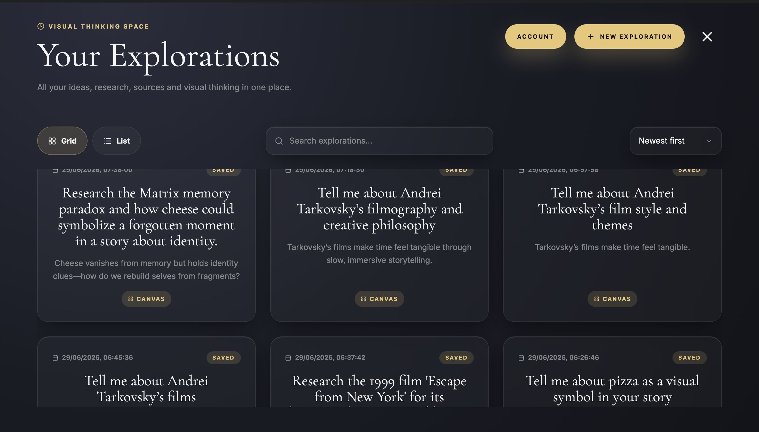Click the plus icon in New Exploration
The height and width of the screenshot is (432, 759).
[590, 37]
